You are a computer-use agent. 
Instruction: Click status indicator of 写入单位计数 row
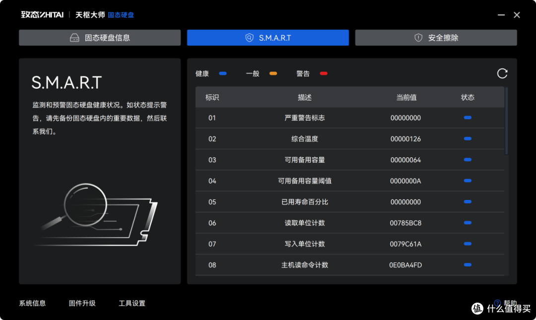click(x=468, y=244)
